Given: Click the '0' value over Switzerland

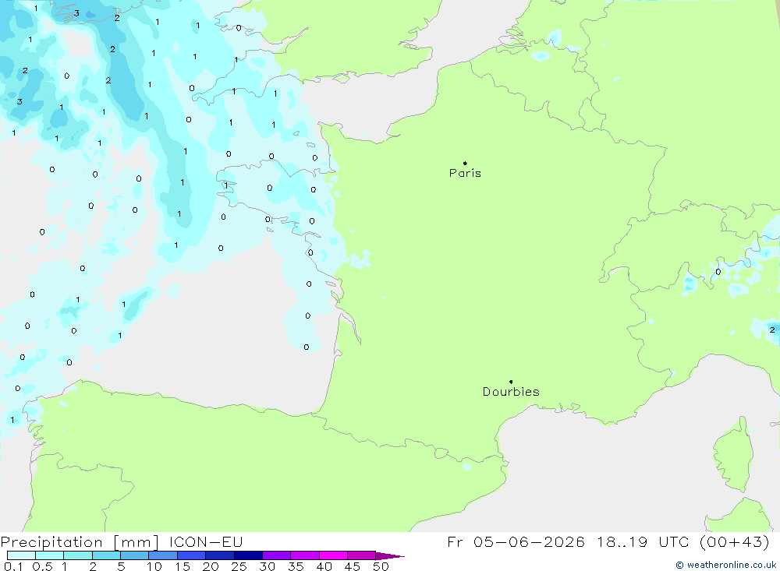Looking at the screenshot, I should tap(718, 272).
